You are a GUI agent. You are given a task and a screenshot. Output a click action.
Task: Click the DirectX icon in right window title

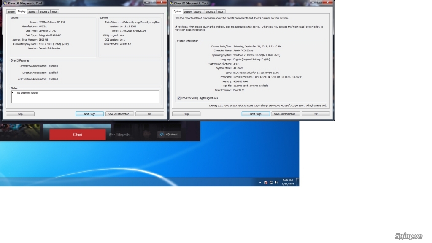click(x=171, y=3)
